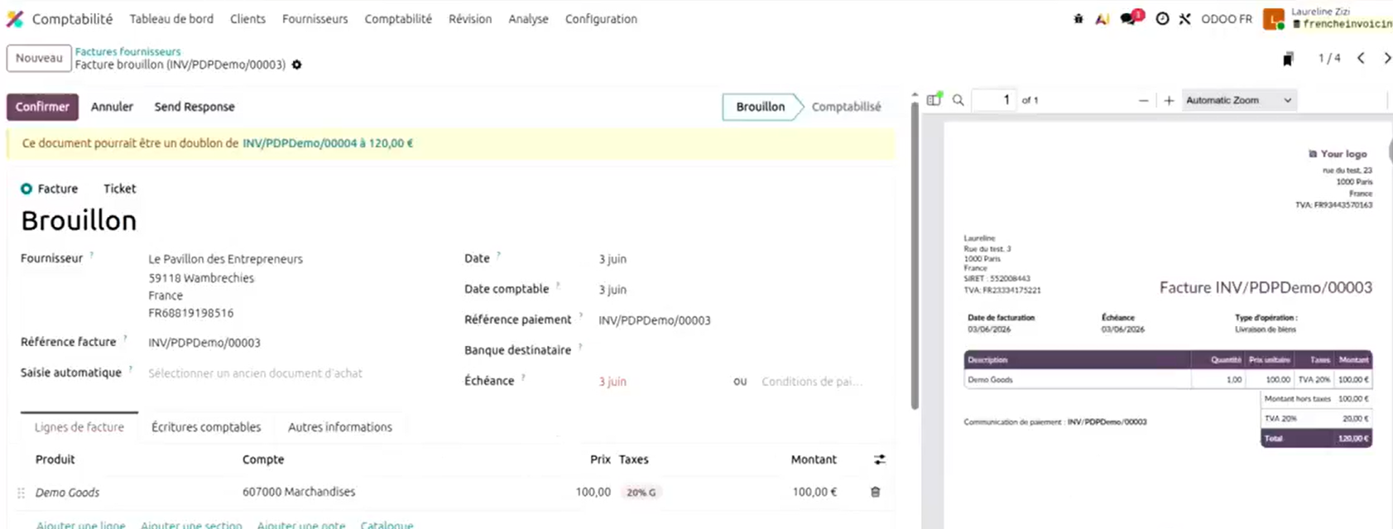Click the Échéance date in red
Screen dimensions: 1393x529
[x=612, y=382]
